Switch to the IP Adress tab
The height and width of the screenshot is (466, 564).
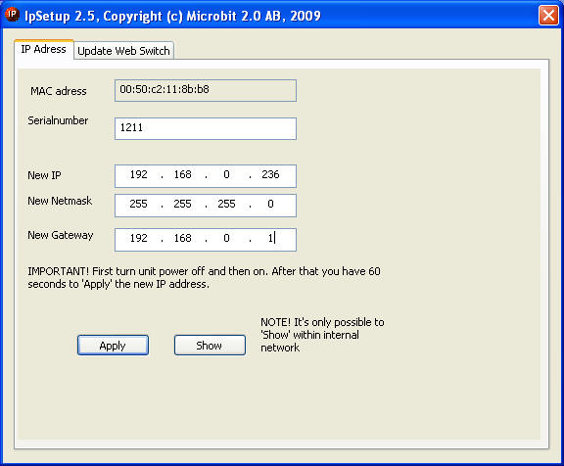point(43,49)
